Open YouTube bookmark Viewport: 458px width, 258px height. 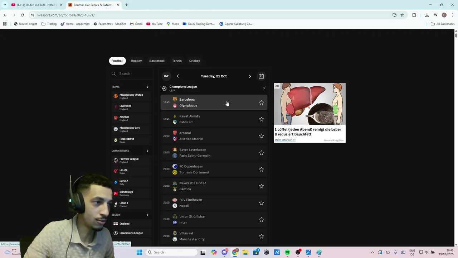154,24
